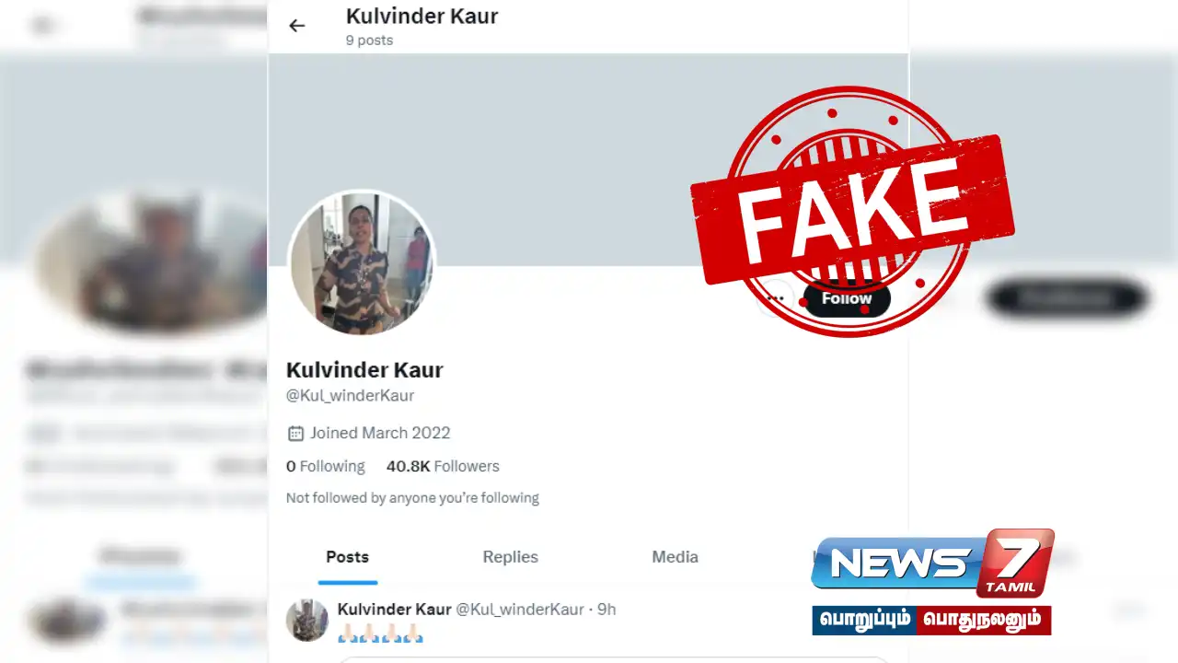Click the @Kul_winderKaur handle in the post
The height and width of the screenshot is (663, 1178).
(x=520, y=610)
